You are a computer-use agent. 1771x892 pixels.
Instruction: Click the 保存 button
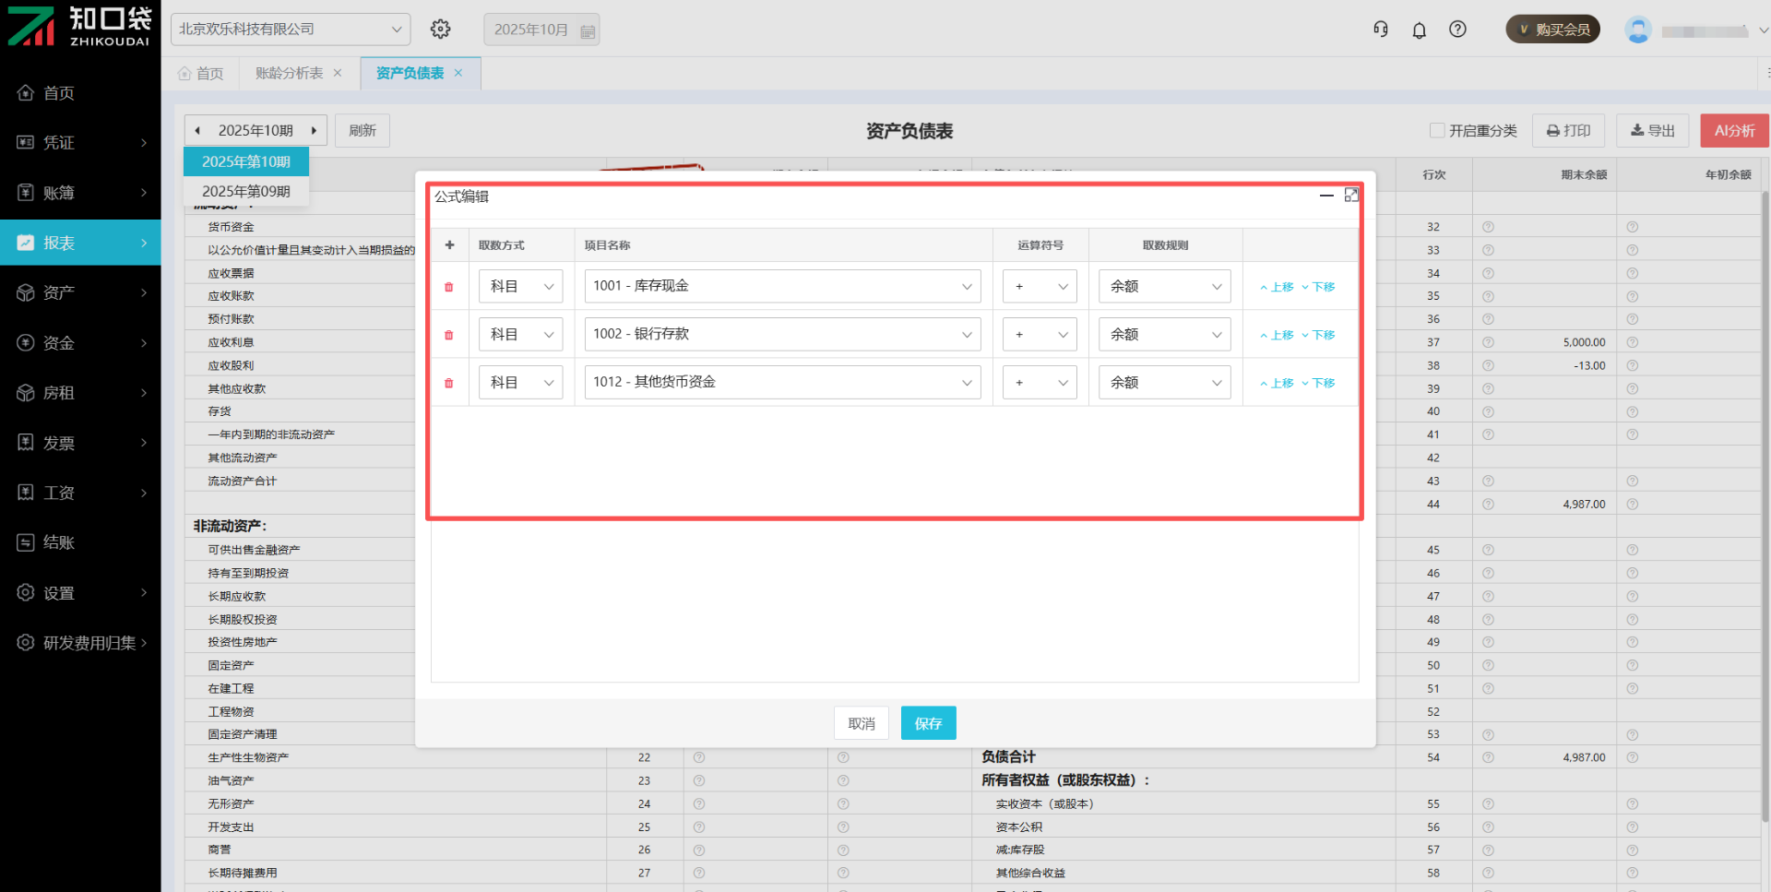[928, 724]
